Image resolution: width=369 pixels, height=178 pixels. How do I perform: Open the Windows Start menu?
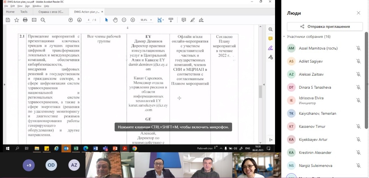point(8,148)
